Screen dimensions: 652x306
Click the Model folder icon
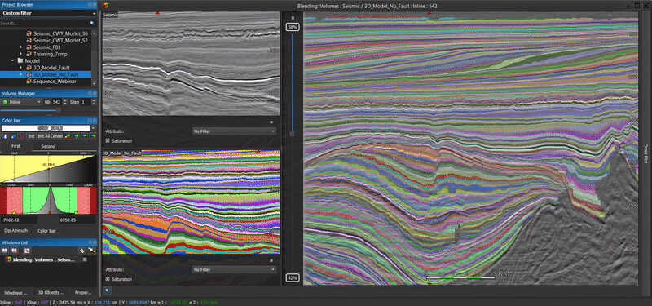coord(20,60)
